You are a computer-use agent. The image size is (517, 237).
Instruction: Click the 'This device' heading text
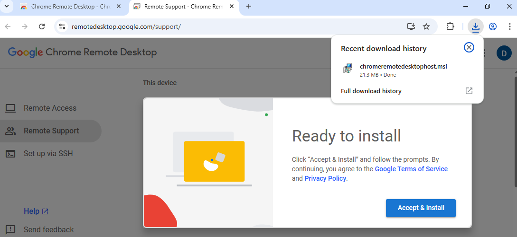pos(160,83)
